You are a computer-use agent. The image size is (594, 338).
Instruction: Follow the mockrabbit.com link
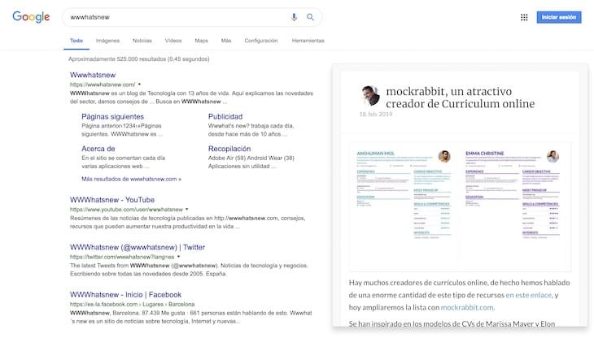point(467,307)
